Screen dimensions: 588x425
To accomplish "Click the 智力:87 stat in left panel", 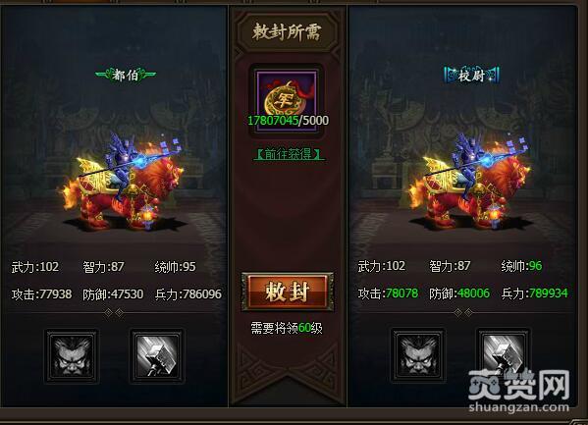I will (x=103, y=267).
